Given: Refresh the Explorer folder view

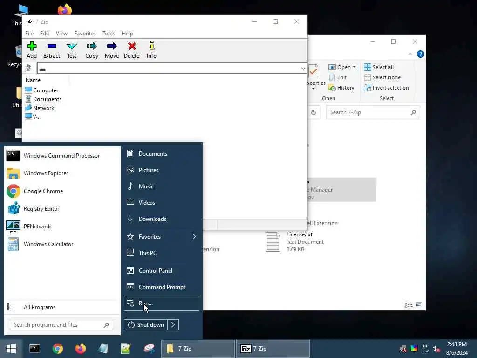Looking at the screenshot, I should pyautogui.click(x=313, y=113).
